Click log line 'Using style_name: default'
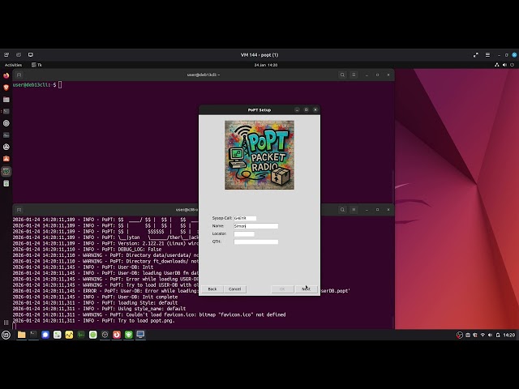The height and width of the screenshot is (389, 519). point(99,309)
